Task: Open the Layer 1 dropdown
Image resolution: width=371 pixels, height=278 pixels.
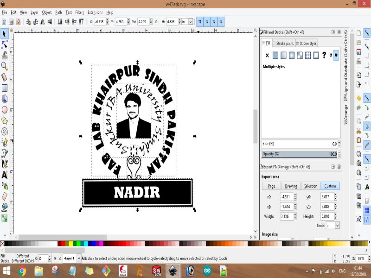Action: pyautogui.click(x=79, y=259)
